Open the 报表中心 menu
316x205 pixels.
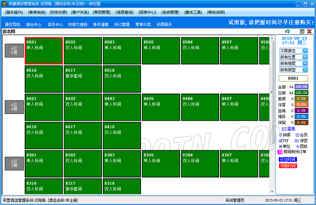click(x=147, y=12)
